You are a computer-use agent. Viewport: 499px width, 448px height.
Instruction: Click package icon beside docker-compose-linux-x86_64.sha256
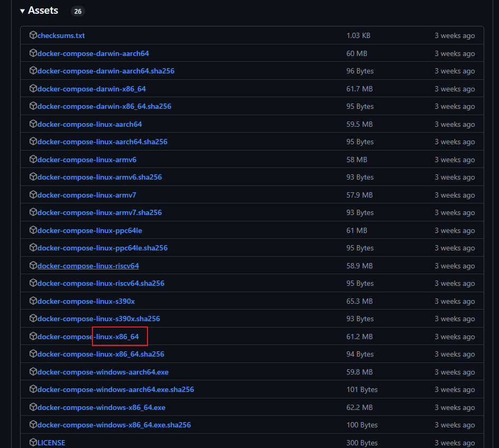[x=33, y=353]
